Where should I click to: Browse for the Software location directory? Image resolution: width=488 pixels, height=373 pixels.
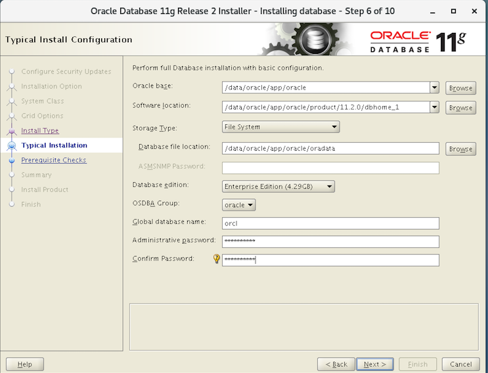pyautogui.click(x=460, y=108)
